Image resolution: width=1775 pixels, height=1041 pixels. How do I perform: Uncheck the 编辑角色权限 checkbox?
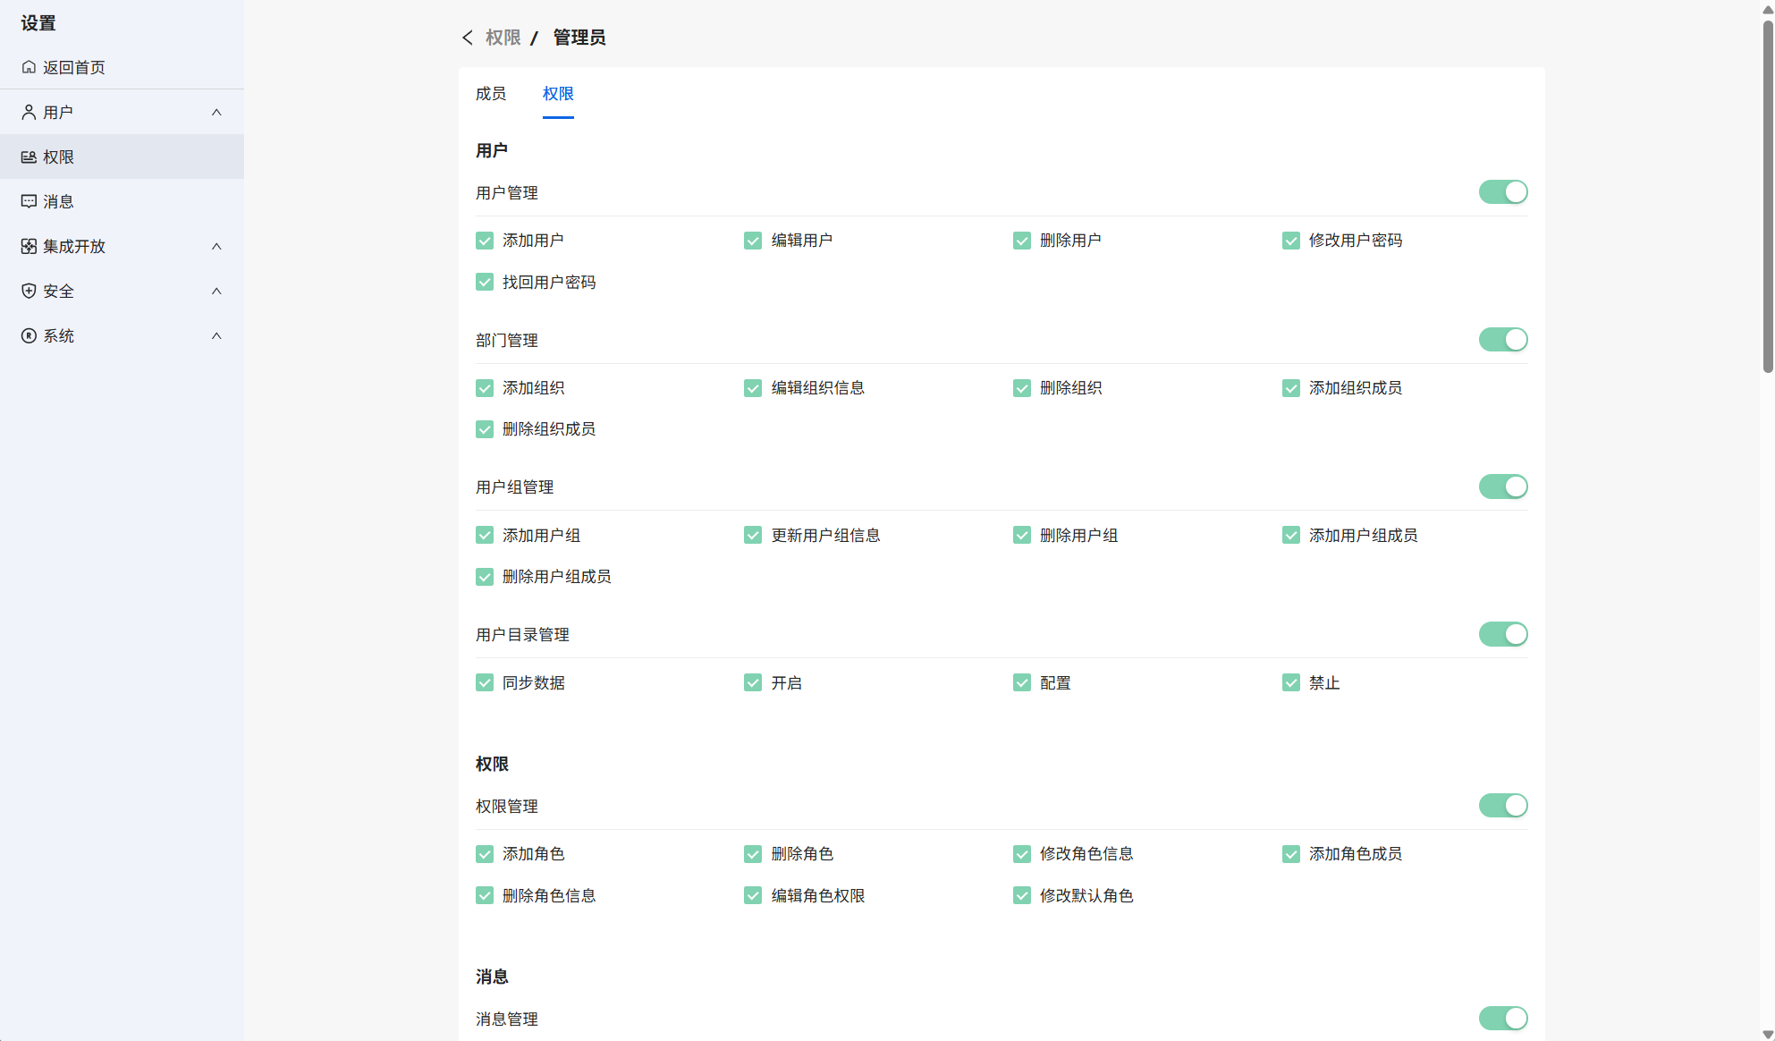(752, 895)
